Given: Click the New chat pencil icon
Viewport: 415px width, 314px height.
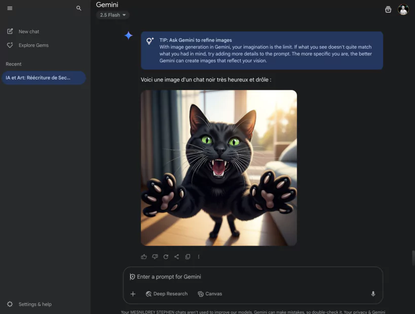Looking at the screenshot, I should (x=10, y=31).
